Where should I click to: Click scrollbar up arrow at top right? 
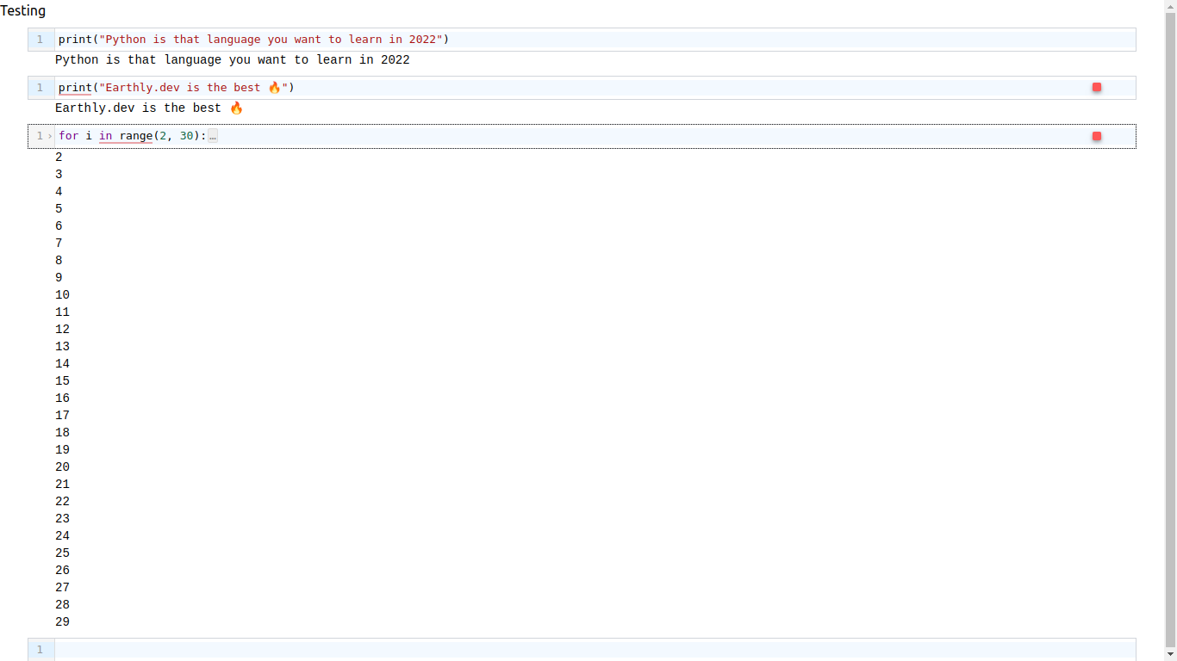(1170, 5)
